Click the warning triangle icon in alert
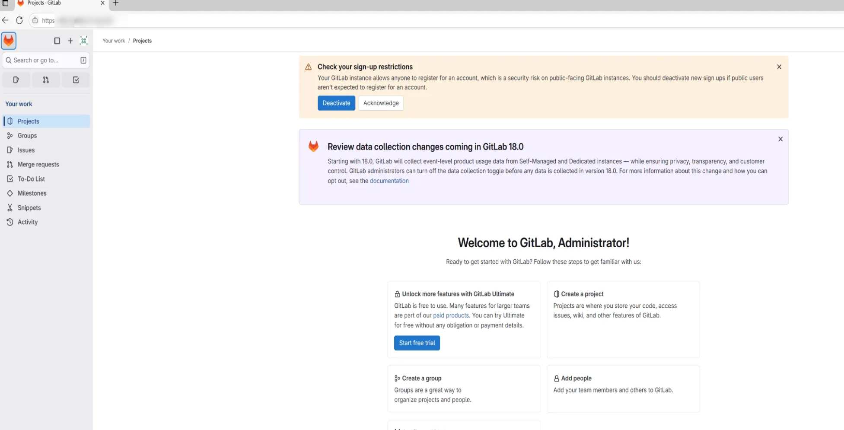The image size is (844, 430). [308, 67]
